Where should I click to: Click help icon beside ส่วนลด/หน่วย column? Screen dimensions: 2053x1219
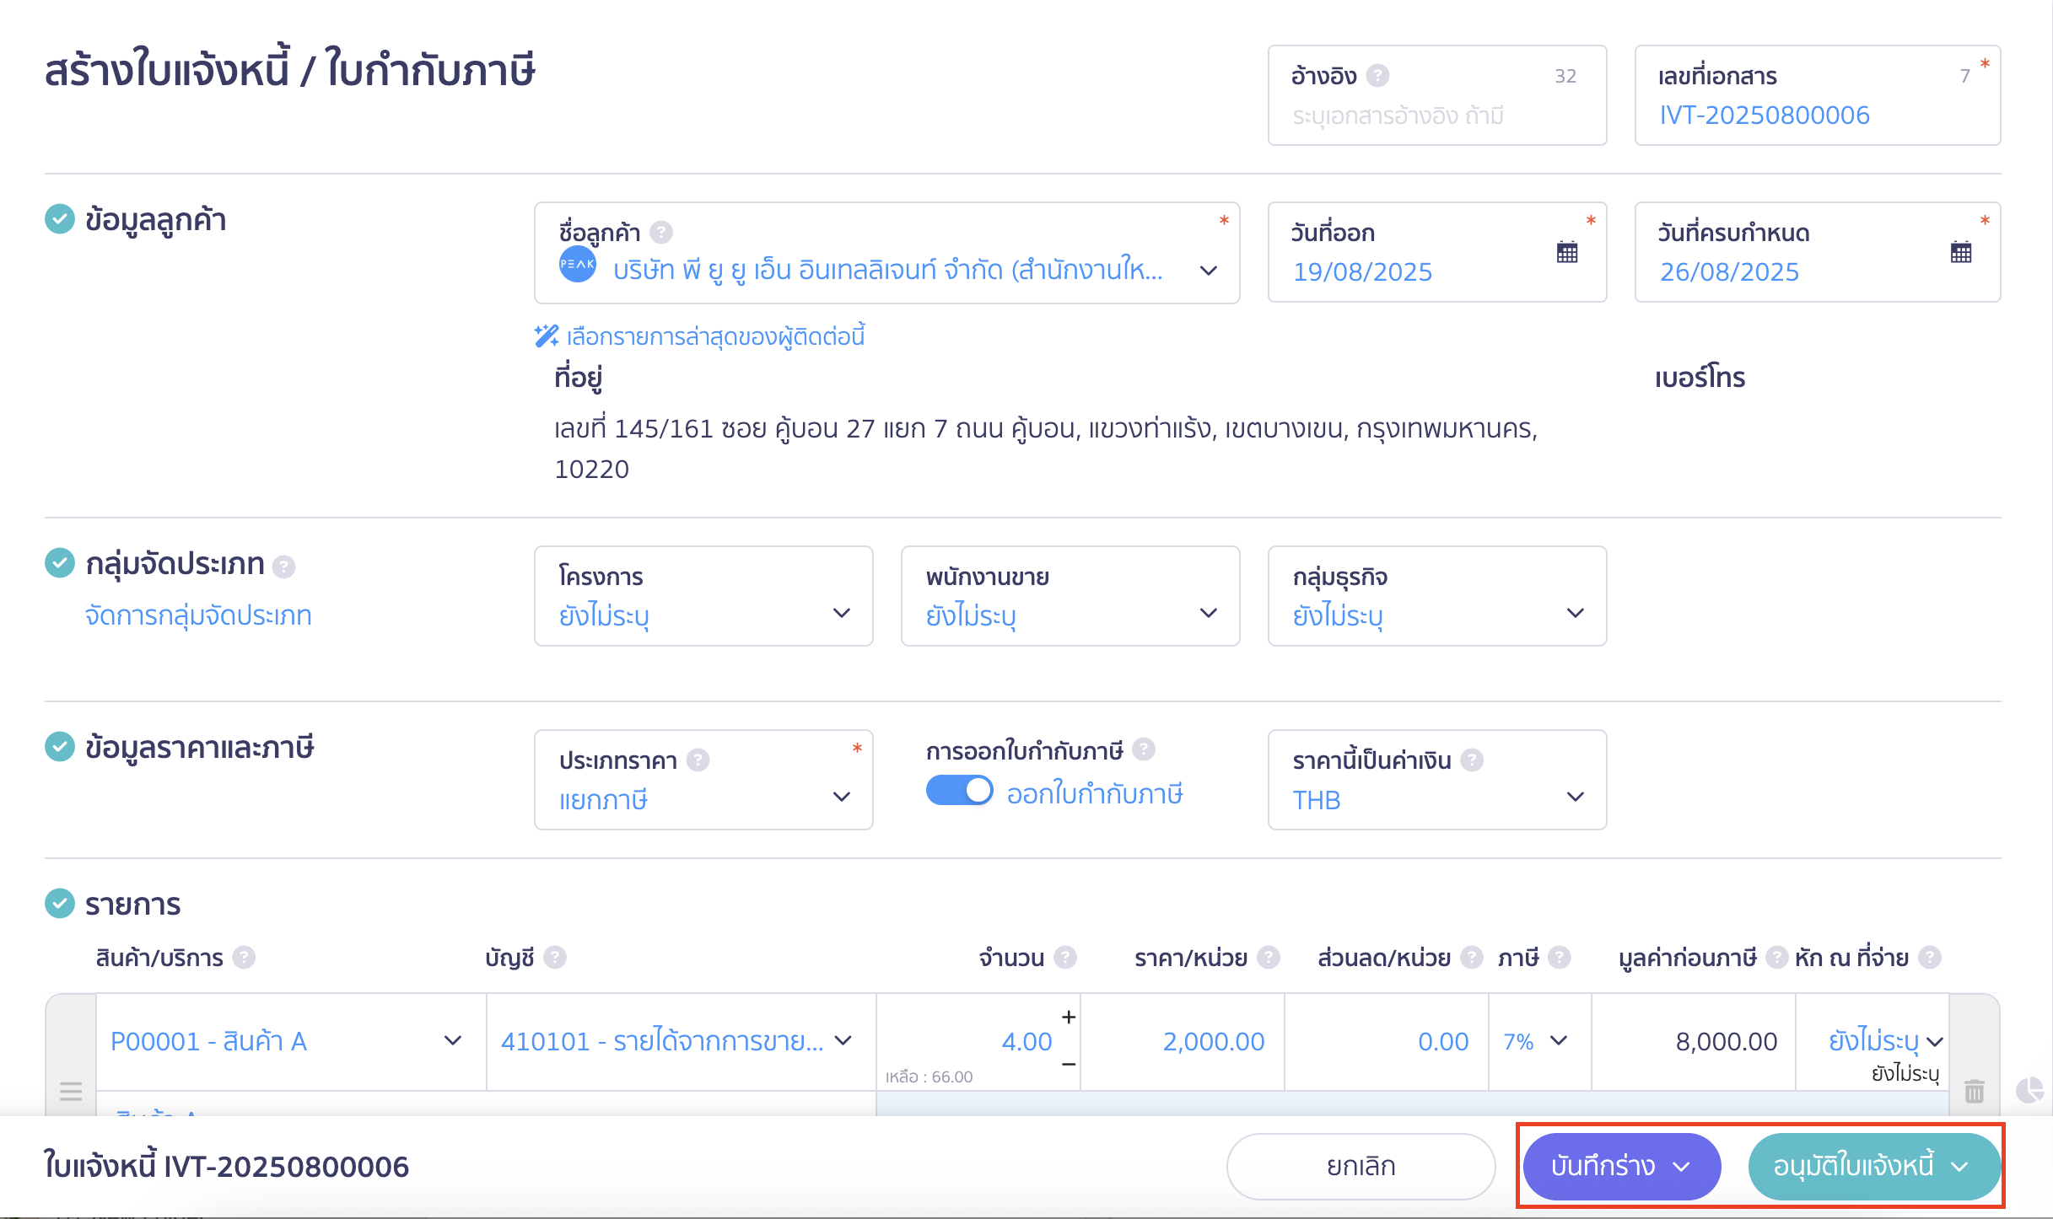pos(1472,958)
